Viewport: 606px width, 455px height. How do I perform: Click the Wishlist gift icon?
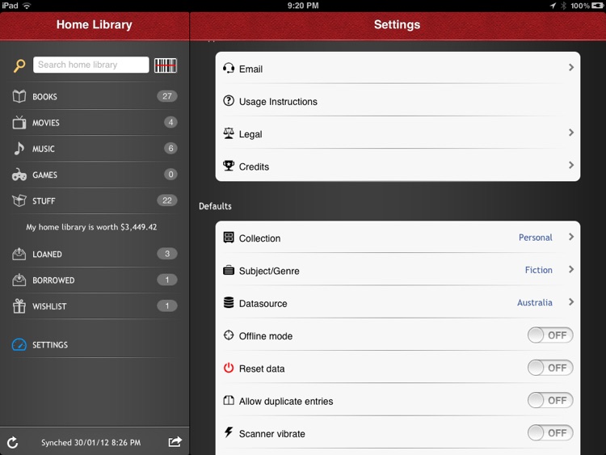click(19, 306)
